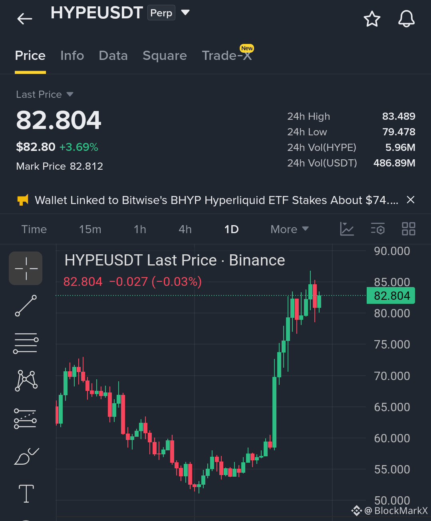Select the Time chart interval
This screenshot has height=521, width=431.
[x=34, y=229]
